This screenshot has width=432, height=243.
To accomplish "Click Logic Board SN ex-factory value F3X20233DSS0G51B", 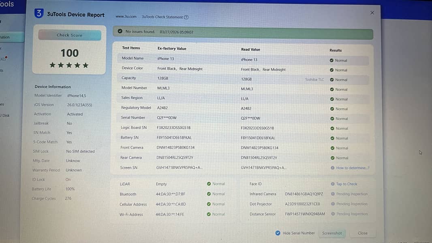I will click(173, 128).
